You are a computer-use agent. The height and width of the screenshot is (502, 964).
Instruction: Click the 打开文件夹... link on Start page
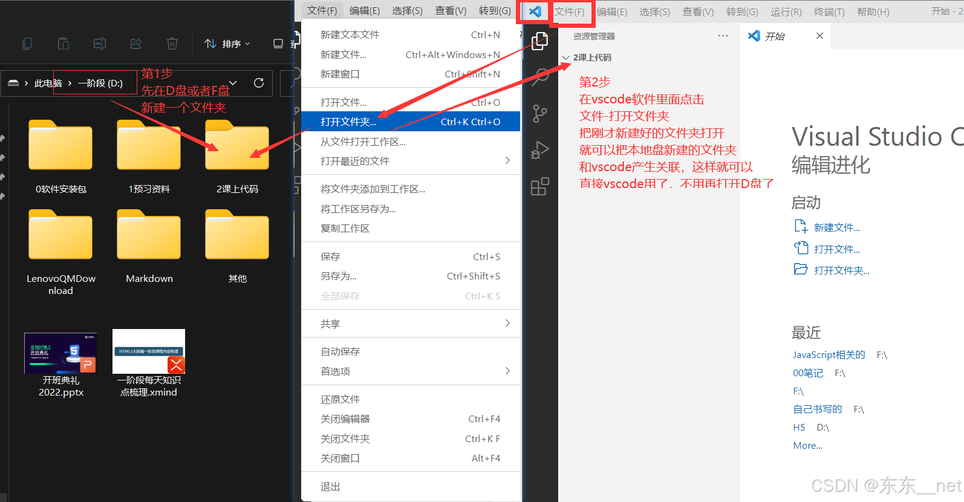[x=841, y=270]
